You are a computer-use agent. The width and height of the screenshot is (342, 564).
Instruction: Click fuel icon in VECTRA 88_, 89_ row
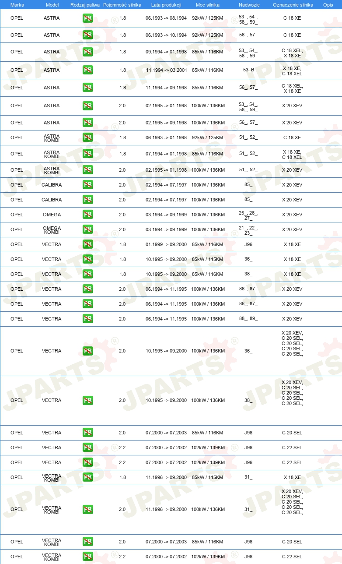pyautogui.click(x=88, y=319)
